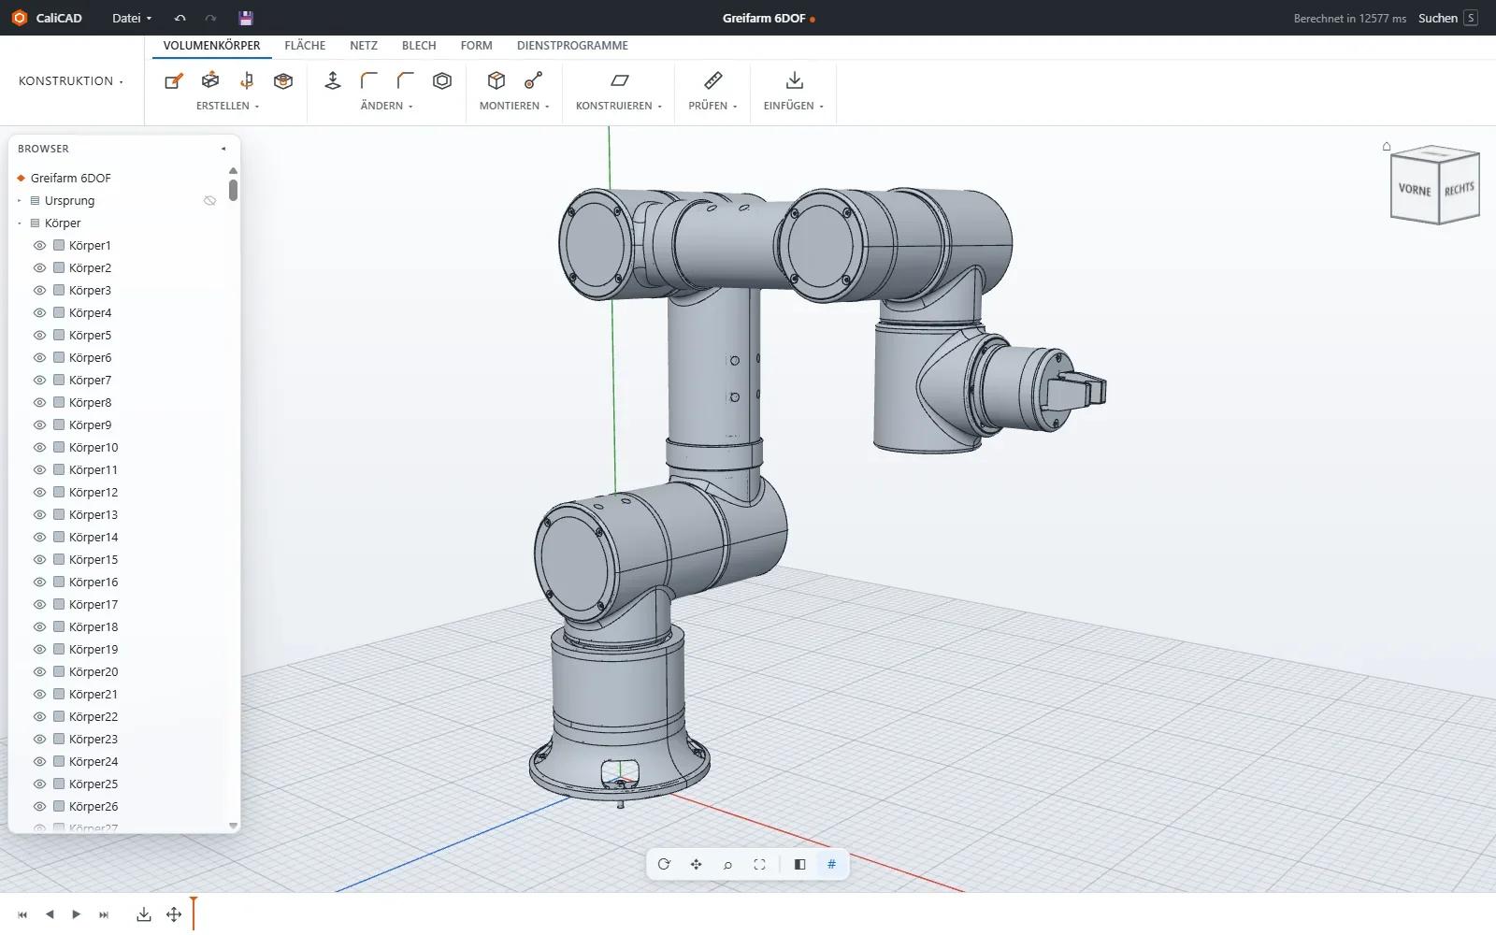
Task: Select the revolve tool icon
Action: (x=247, y=81)
